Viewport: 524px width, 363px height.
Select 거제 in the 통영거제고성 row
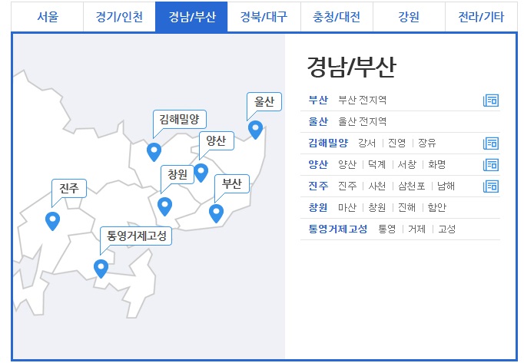point(416,229)
